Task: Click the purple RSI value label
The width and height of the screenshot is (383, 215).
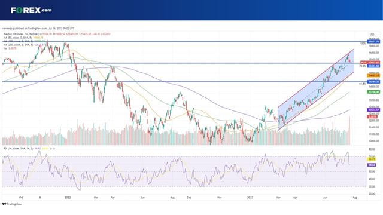Action: pyautogui.click(x=372, y=165)
